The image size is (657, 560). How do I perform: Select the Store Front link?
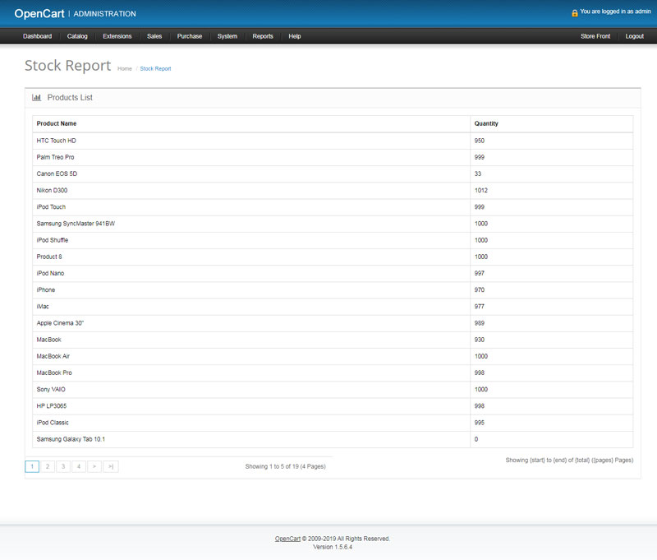coord(594,36)
